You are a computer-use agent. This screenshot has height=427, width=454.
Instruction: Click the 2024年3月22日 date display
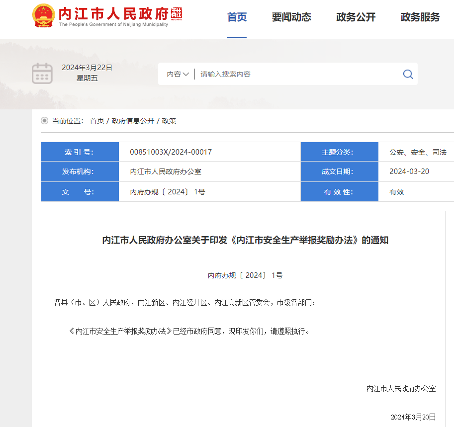87,68
